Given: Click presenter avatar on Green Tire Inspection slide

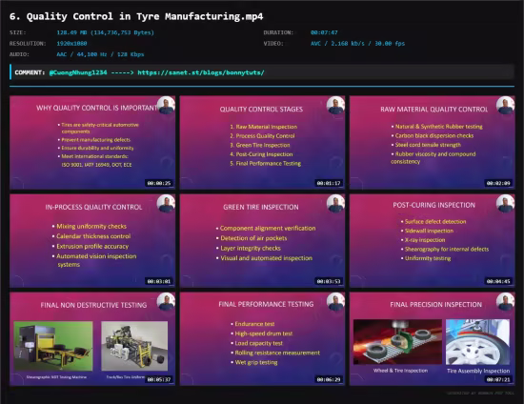Looking at the screenshot, I should click(335, 204).
